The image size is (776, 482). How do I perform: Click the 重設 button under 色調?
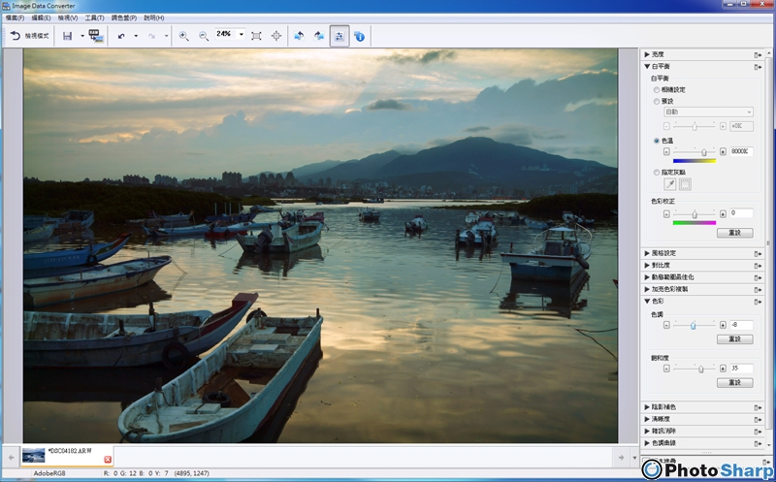tap(735, 339)
